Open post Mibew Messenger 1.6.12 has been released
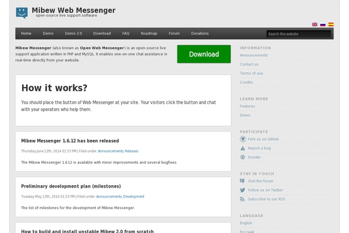This screenshot has width=349, height=233. point(70,141)
